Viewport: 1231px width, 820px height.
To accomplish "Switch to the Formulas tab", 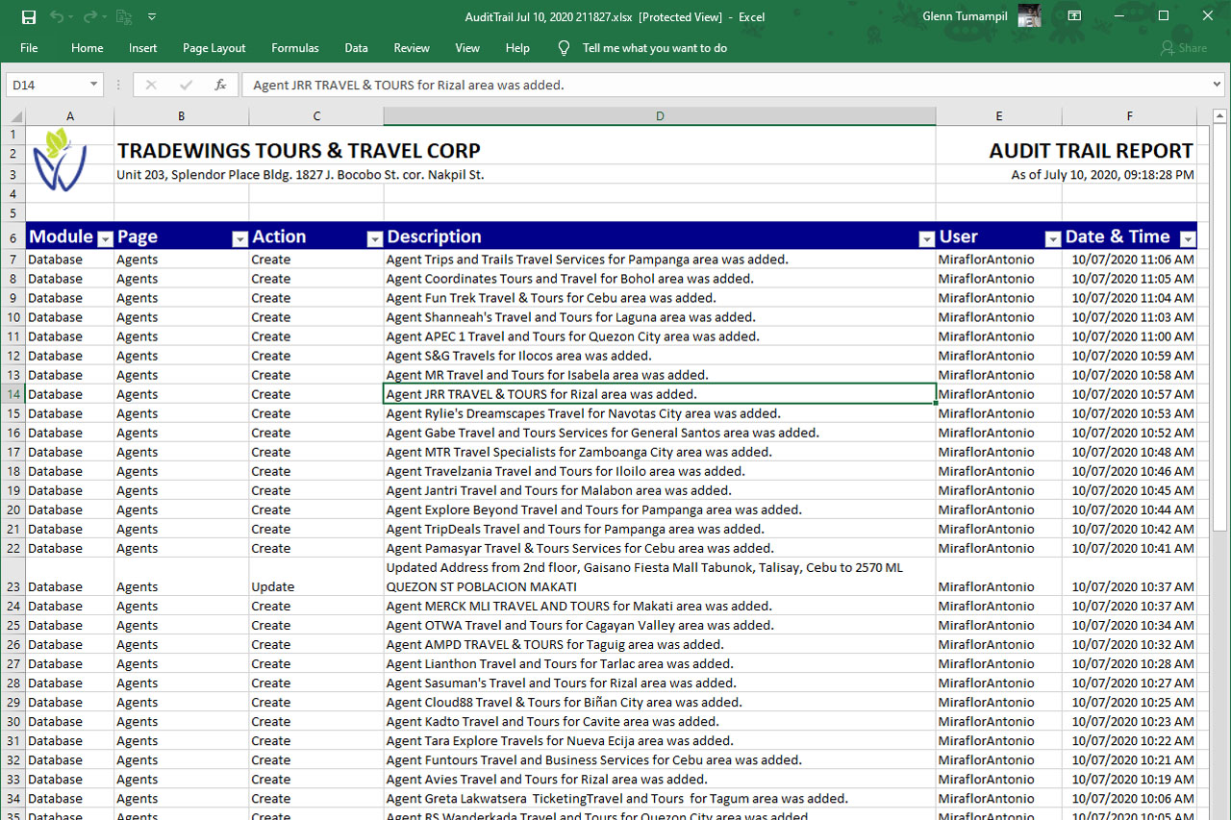I will [295, 48].
